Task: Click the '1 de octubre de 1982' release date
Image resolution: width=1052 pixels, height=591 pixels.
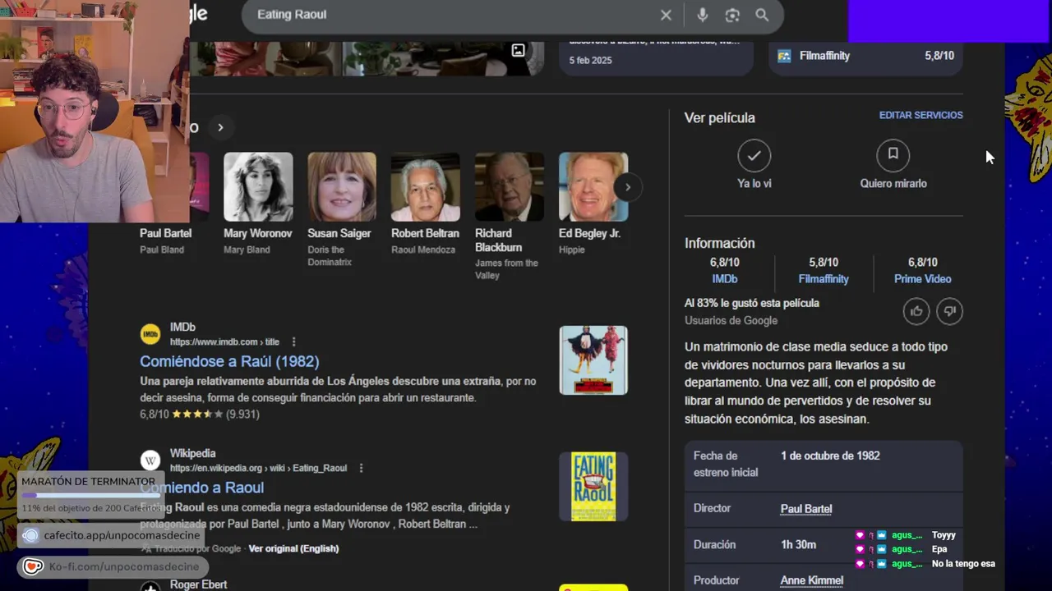Action: pyautogui.click(x=830, y=456)
